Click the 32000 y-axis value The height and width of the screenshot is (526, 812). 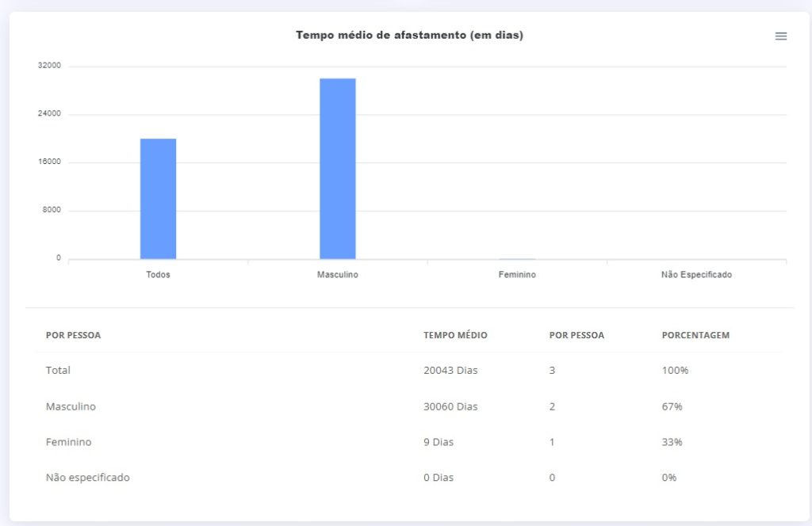coord(49,66)
